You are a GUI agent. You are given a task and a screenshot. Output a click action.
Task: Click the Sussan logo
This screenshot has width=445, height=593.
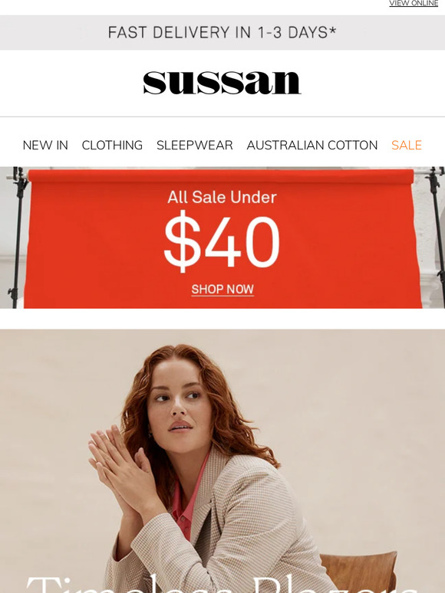pyautogui.click(x=222, y=83)
